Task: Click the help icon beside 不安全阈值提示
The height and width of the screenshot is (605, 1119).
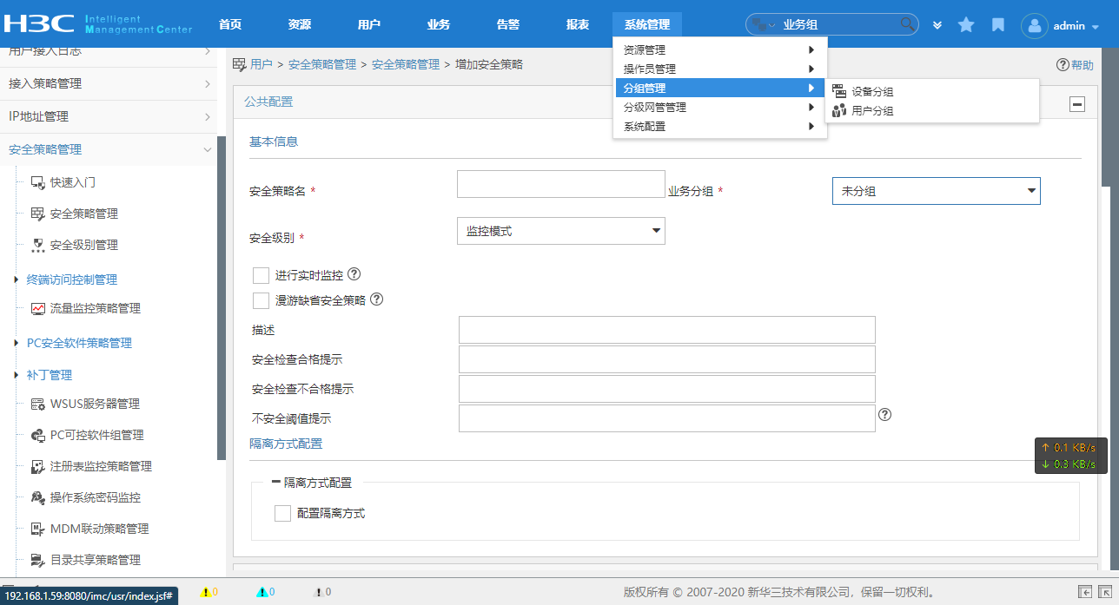Action: (885, 415)
